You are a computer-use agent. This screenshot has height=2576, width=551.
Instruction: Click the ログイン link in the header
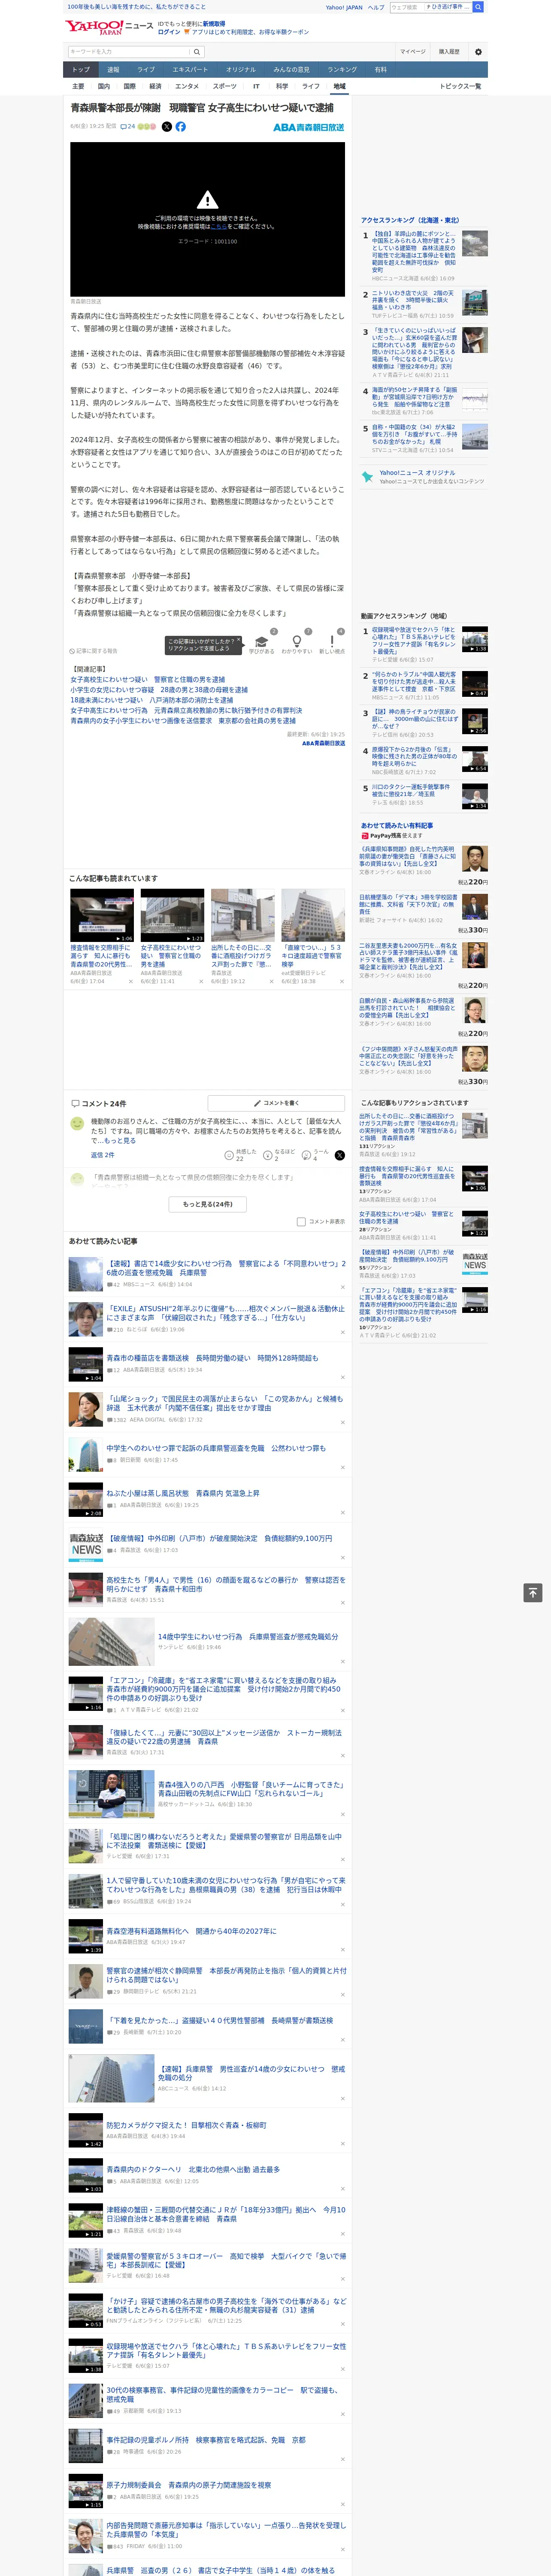tap(169, 32)
